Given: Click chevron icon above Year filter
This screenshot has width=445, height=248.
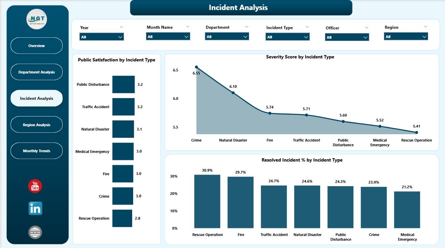Looking at the screenshot, I should (121, 27).
